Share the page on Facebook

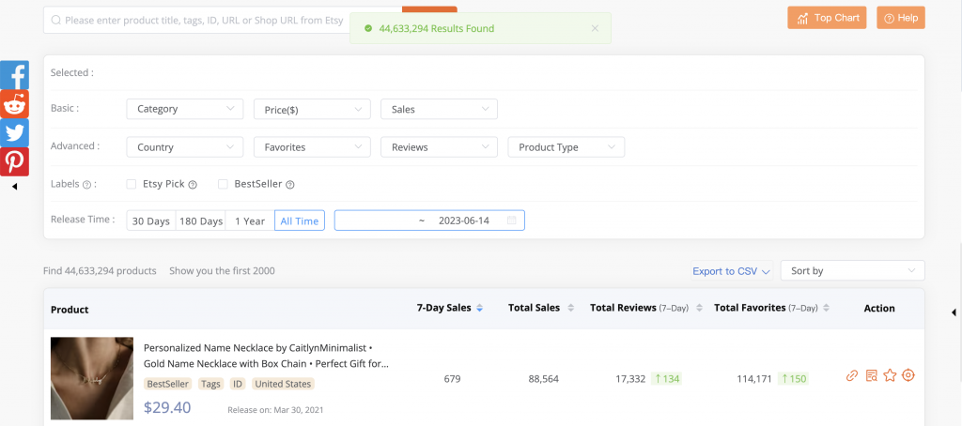tap(14, 75)
